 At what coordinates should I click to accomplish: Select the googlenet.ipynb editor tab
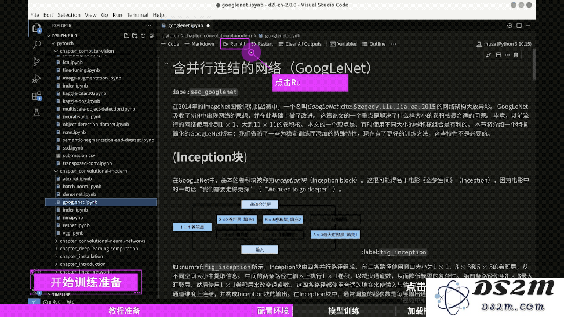(x=185, y=25)
